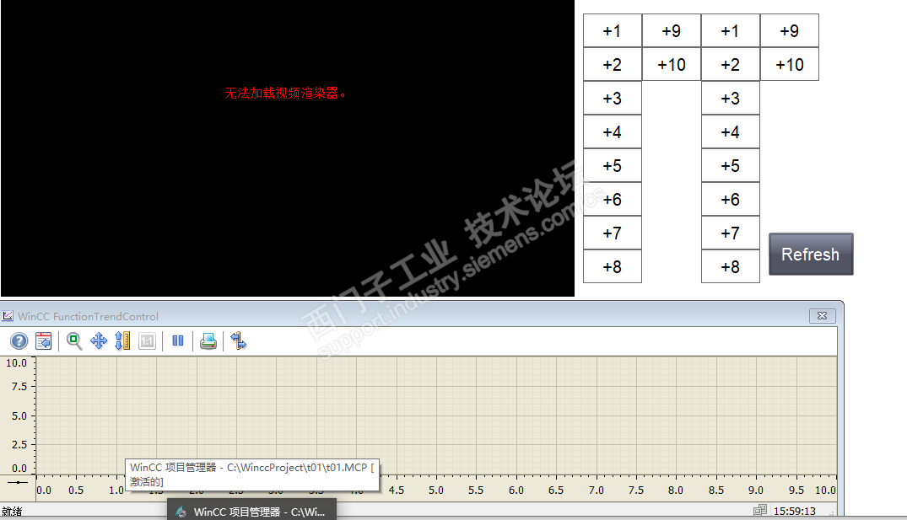Click the Y-axis label 7.5

19,386
